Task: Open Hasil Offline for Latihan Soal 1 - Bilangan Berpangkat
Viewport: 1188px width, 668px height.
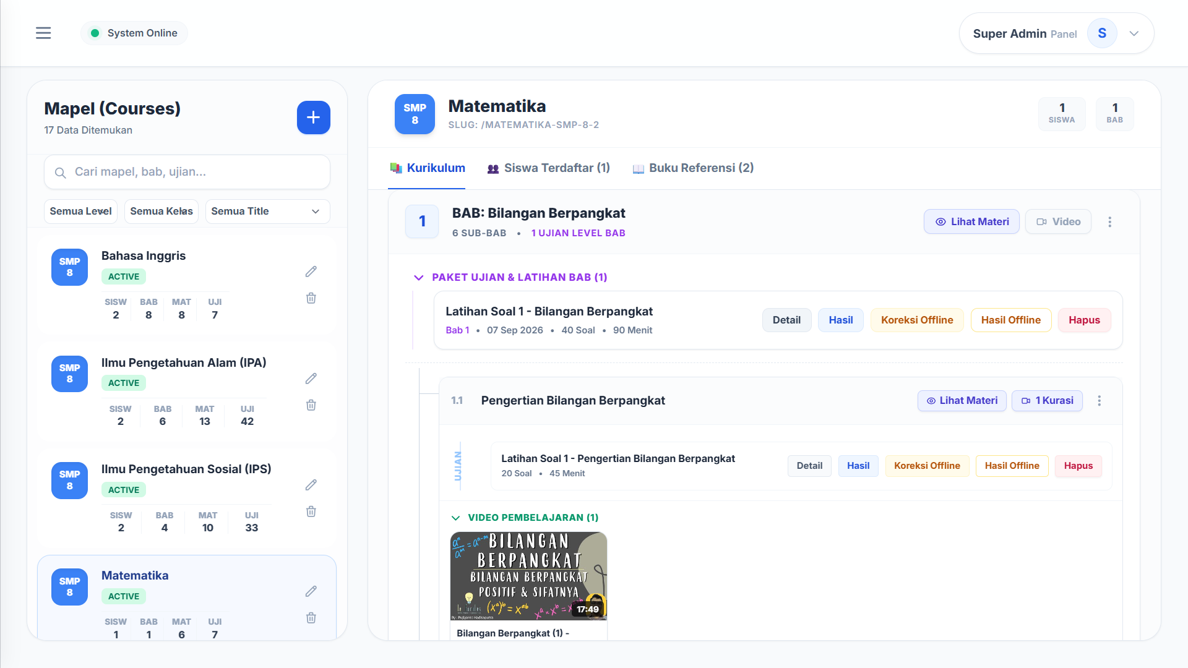Action: pos(1011,320)
